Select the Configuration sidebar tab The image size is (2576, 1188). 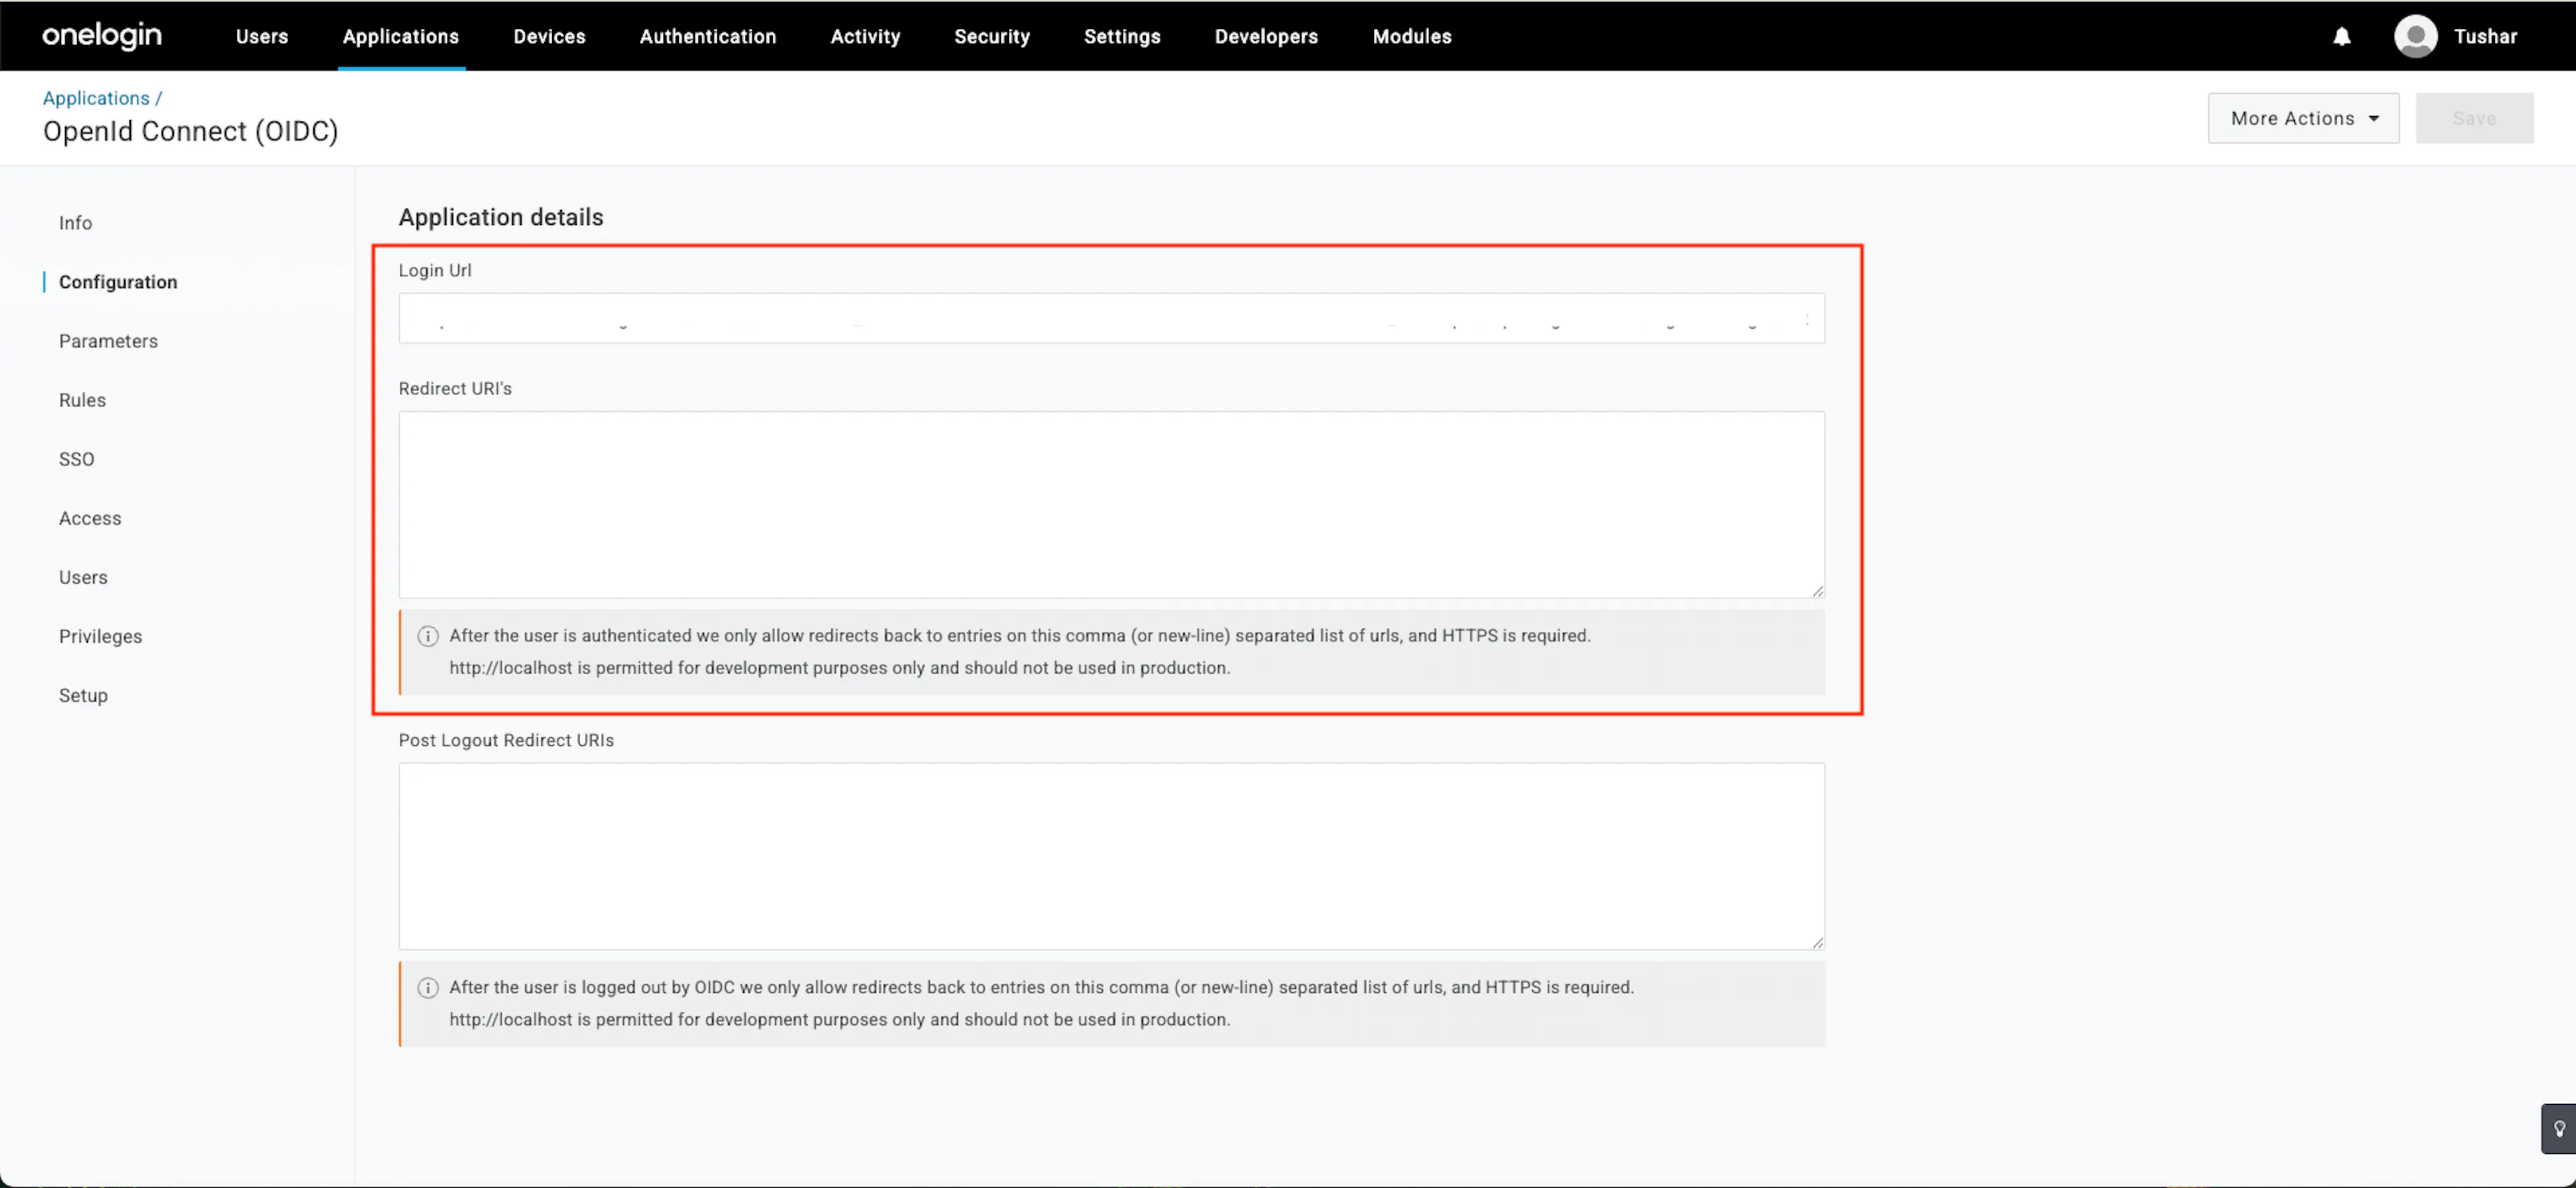coord(118,282)
